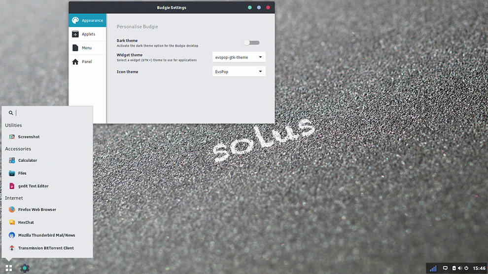Image resolution: width=488 pixels, height=274 pixels.
Task: Launch Transmission BitTorrent Client
Action: pyautogui.click(x=47, y=248)
